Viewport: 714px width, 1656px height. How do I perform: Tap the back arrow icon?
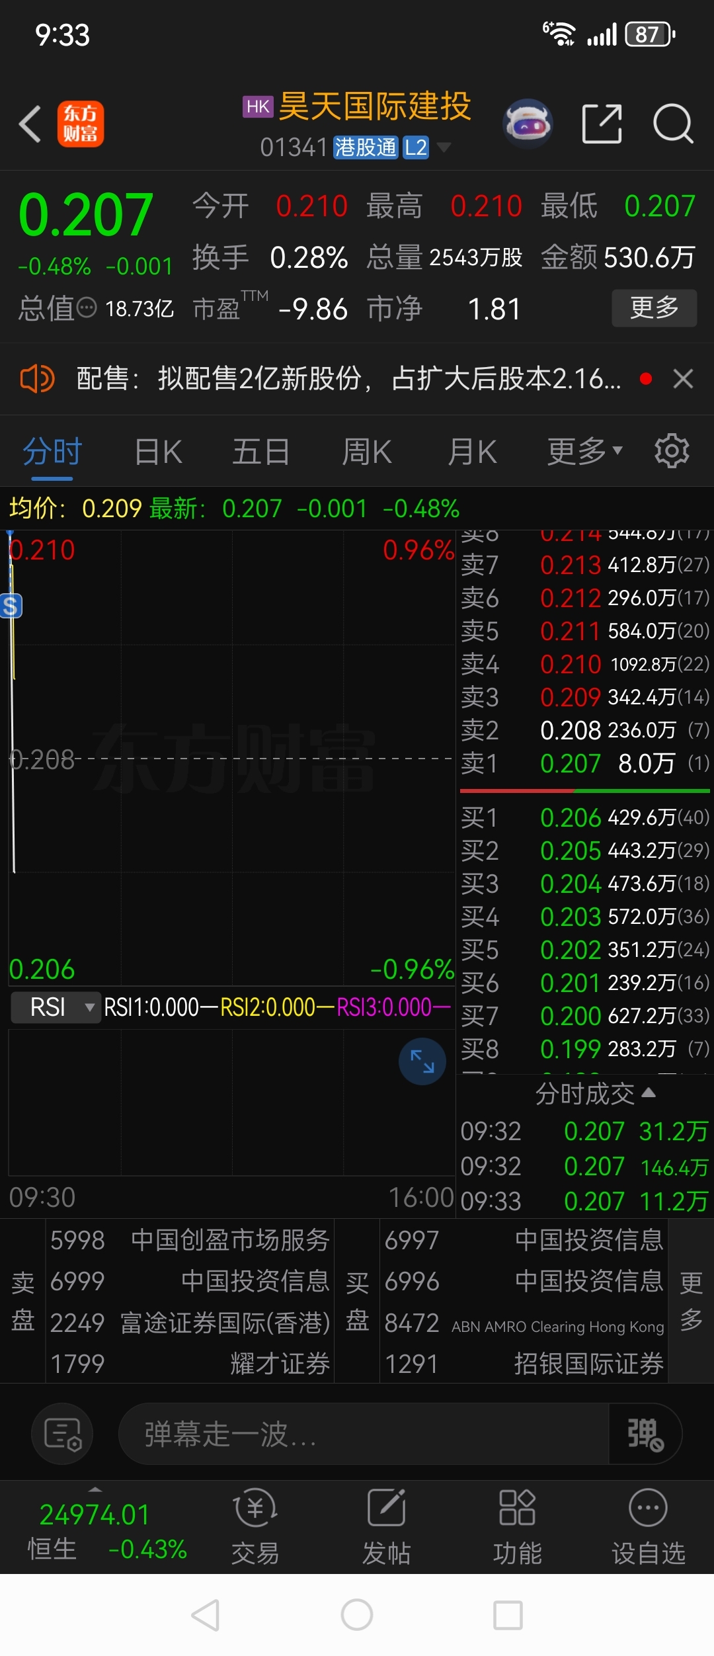click(x=30, y=124)
